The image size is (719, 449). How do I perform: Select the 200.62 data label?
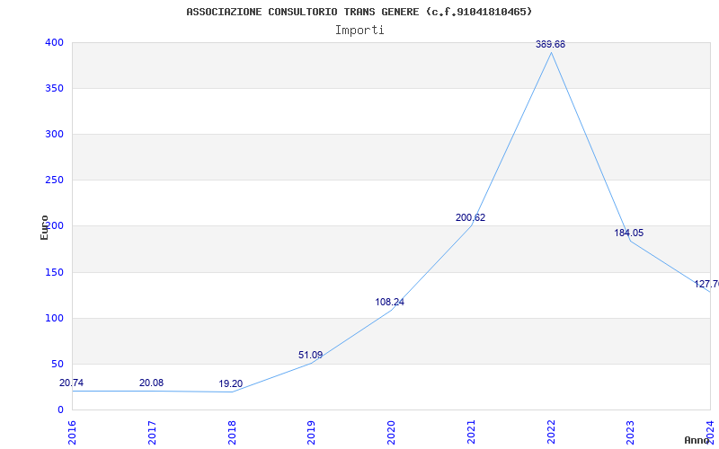coord(470,218)
